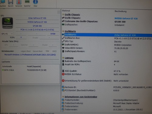Select the Hardware-ID row
Image resolution: width=152 pixels, height=114 pixels.
[107, 87]
